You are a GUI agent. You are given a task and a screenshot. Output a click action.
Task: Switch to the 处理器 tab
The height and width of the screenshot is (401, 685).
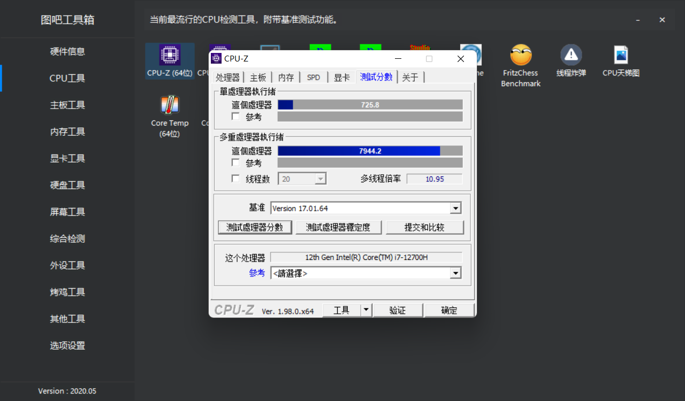coord(228,78)
